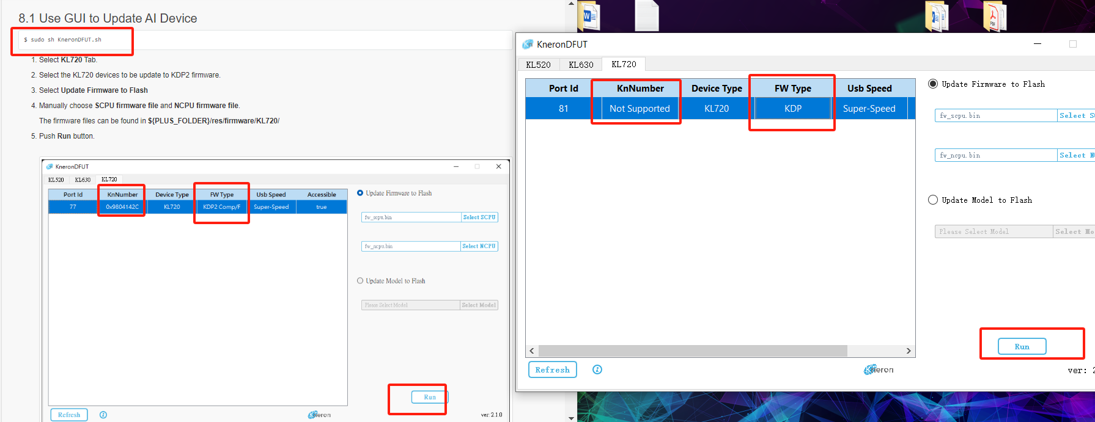Click the Select button beside the right fw_scpu.bin field

pyautogui.click(x=1076, y=115)
